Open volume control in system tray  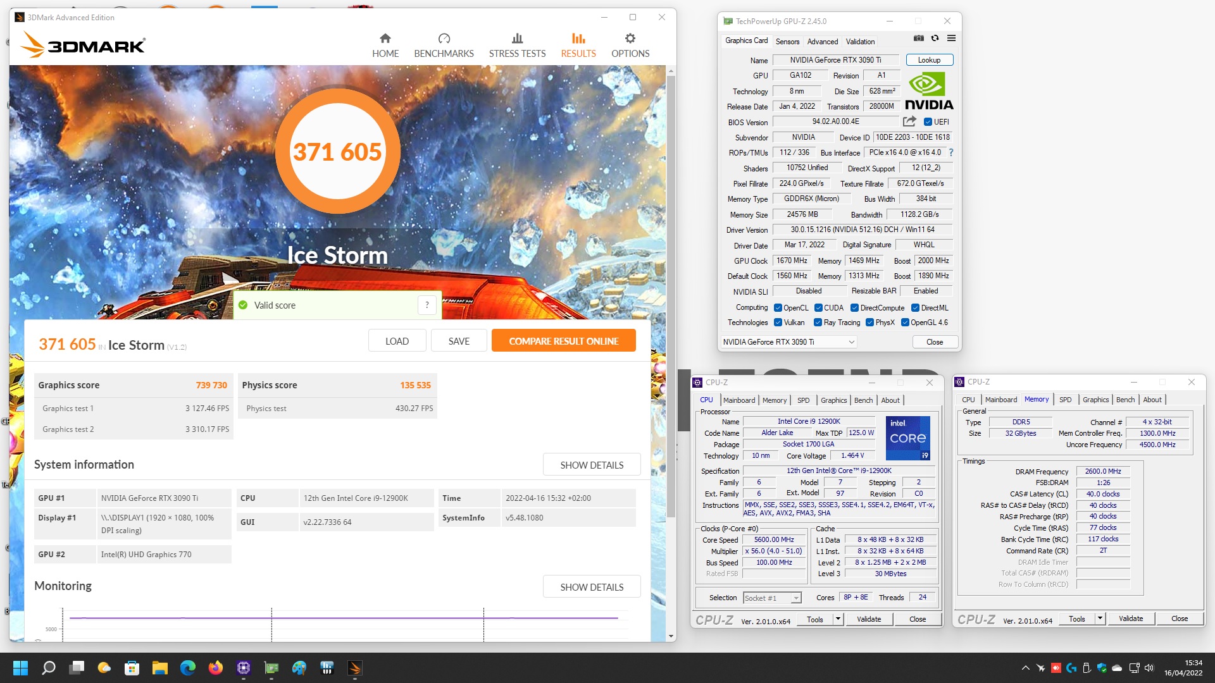point(1149,668)
